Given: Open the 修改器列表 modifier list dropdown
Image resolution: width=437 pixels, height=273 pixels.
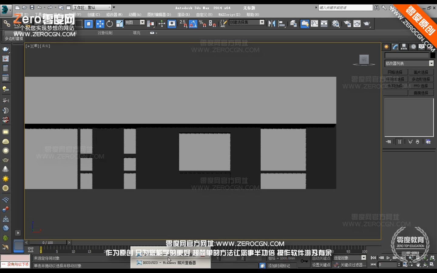Looking at the screenshot, I should pos(409,63).
